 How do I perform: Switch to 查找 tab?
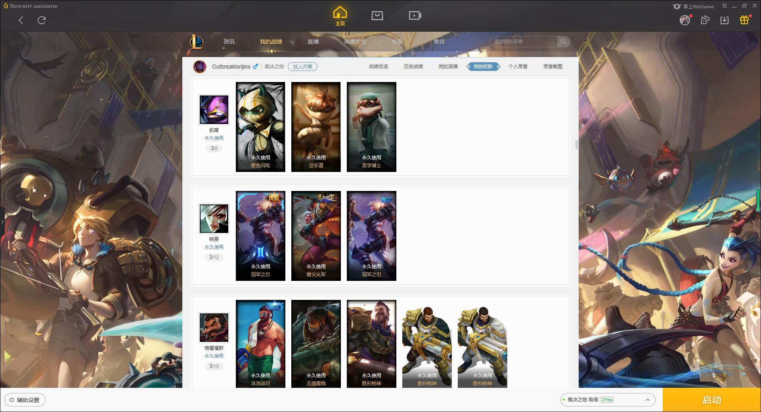tap(439, 42)
